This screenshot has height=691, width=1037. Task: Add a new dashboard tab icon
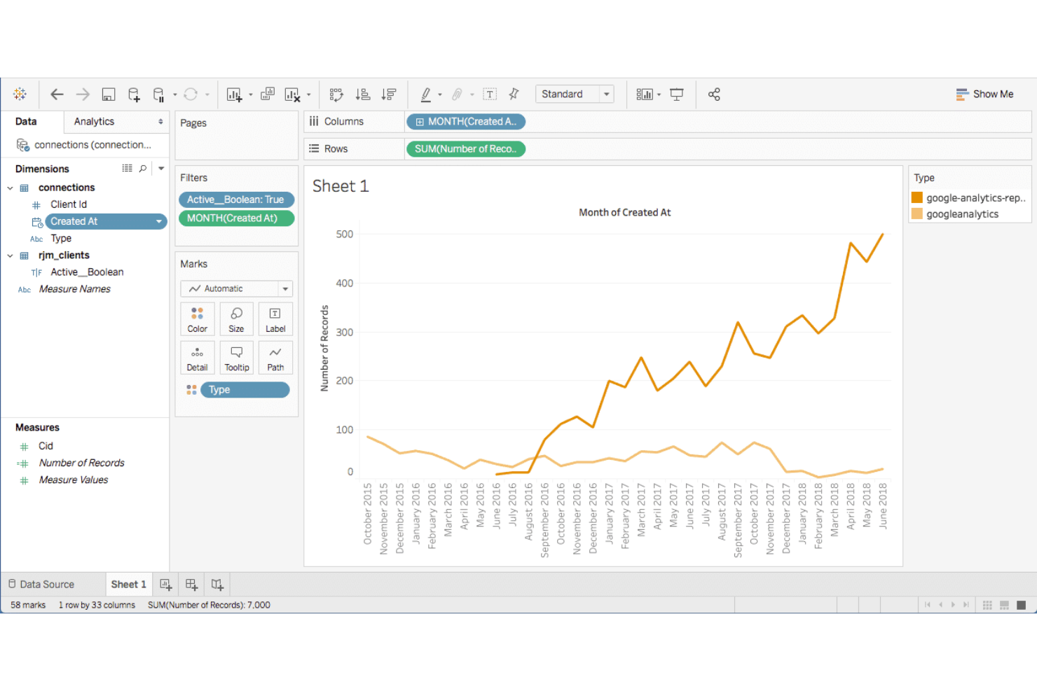191,584
